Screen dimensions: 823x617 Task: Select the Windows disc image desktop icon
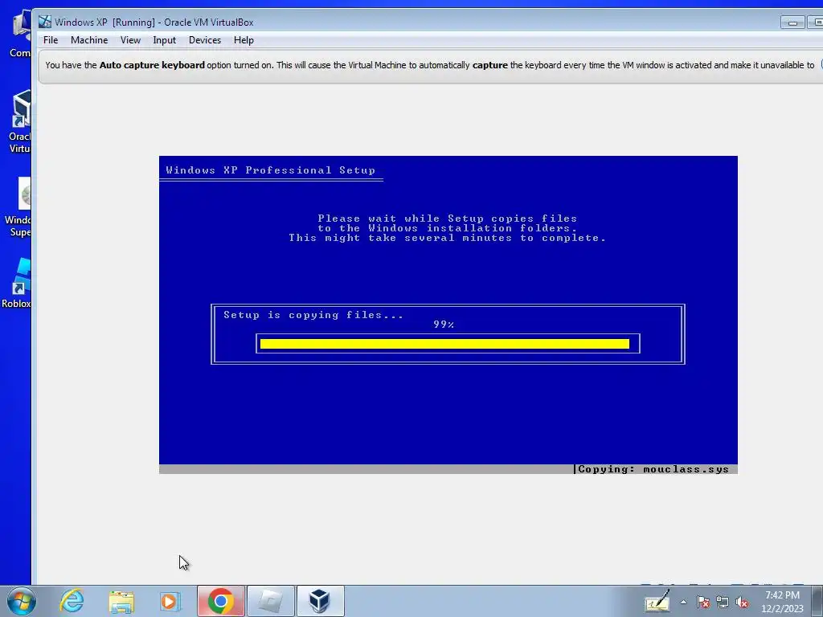coord(19,207)
